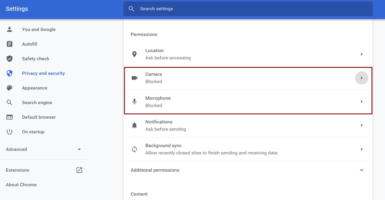Click the Camera permission title
385x200 pixels.
coord(154,74)
